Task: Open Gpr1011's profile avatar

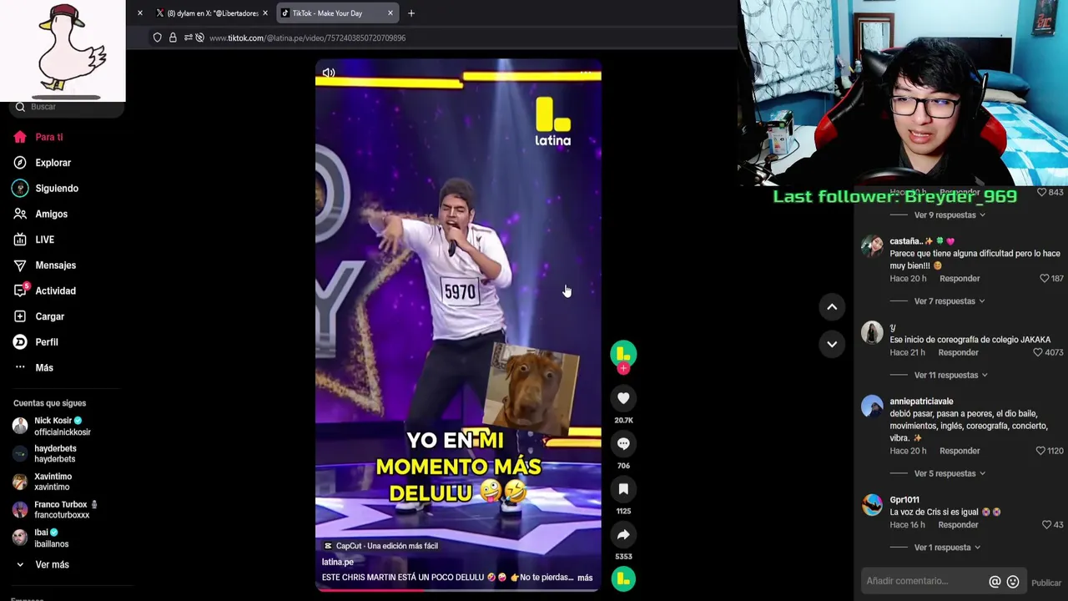Action: click(872, 504)
